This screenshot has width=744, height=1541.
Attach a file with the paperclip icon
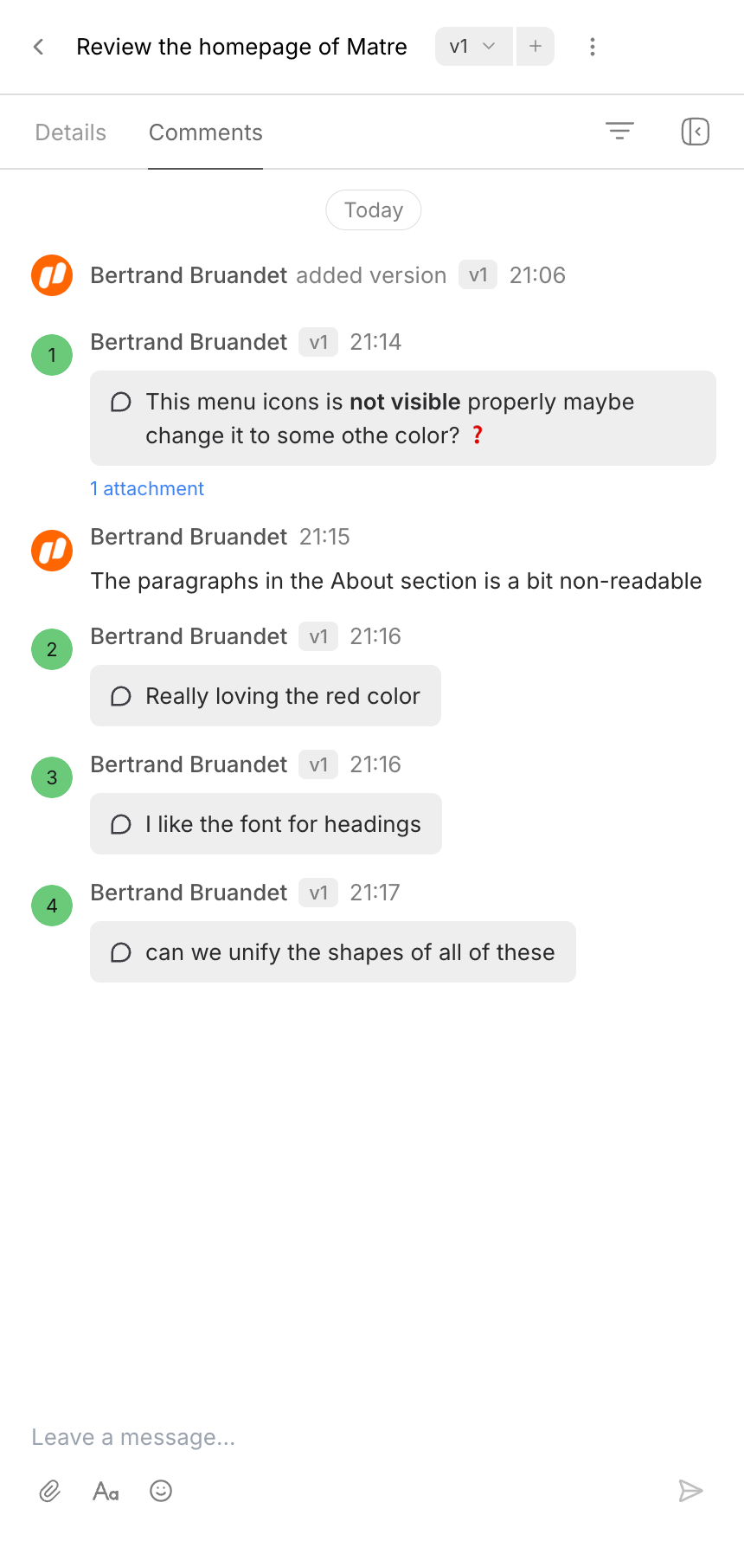pyautogui.click(x=49, y=1491)
